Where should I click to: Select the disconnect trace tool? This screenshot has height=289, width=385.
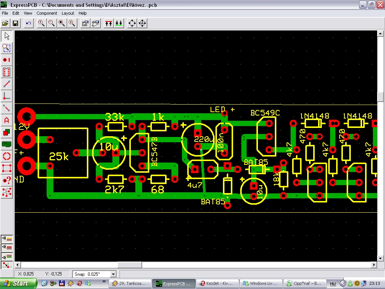7,108
